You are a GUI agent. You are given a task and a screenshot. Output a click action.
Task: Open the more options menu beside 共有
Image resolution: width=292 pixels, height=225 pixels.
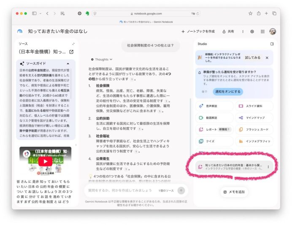click(x=243, y=32)
